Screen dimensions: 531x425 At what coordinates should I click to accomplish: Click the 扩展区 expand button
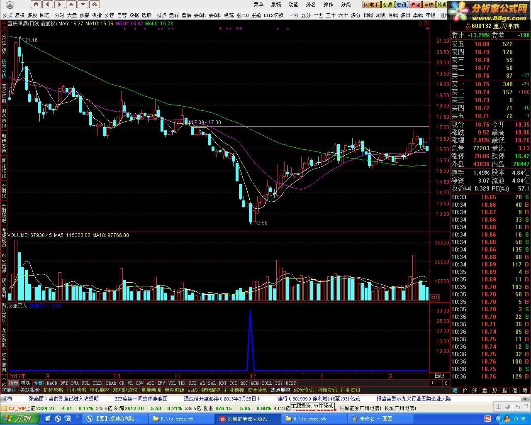coord(9,390)
